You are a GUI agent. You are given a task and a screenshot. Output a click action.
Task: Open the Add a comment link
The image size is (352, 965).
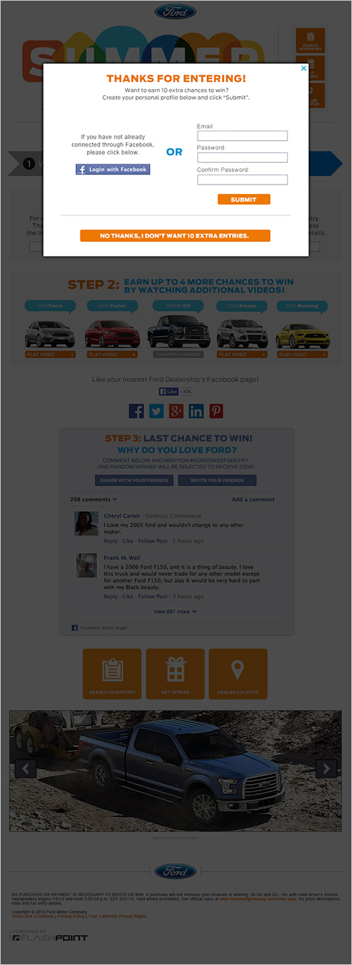[x=253, y=499]
